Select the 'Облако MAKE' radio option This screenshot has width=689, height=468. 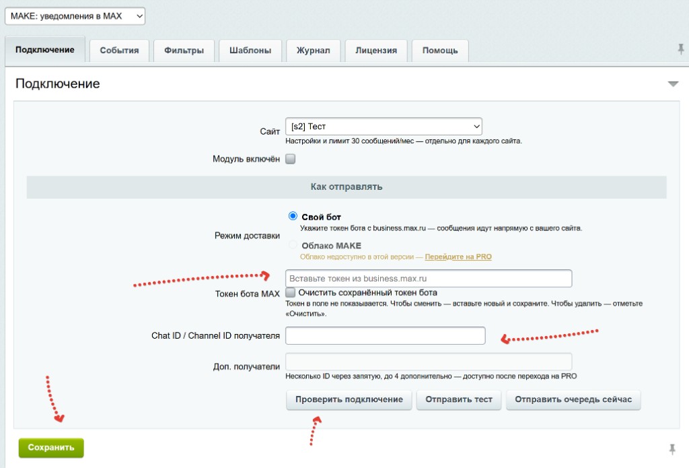[x=293, y=244]
